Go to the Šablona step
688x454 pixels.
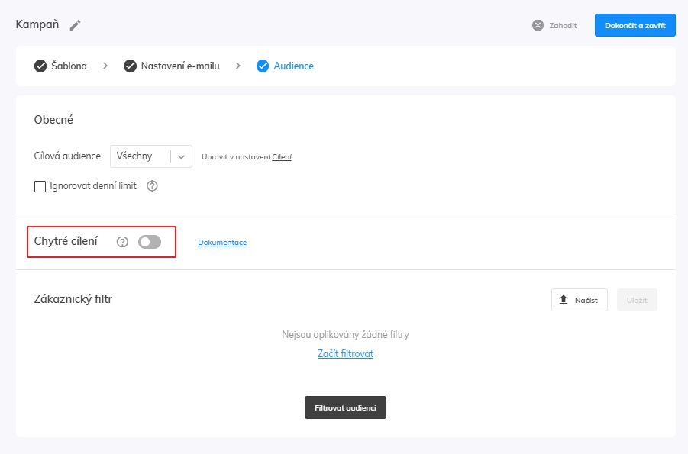click(69, 66)
